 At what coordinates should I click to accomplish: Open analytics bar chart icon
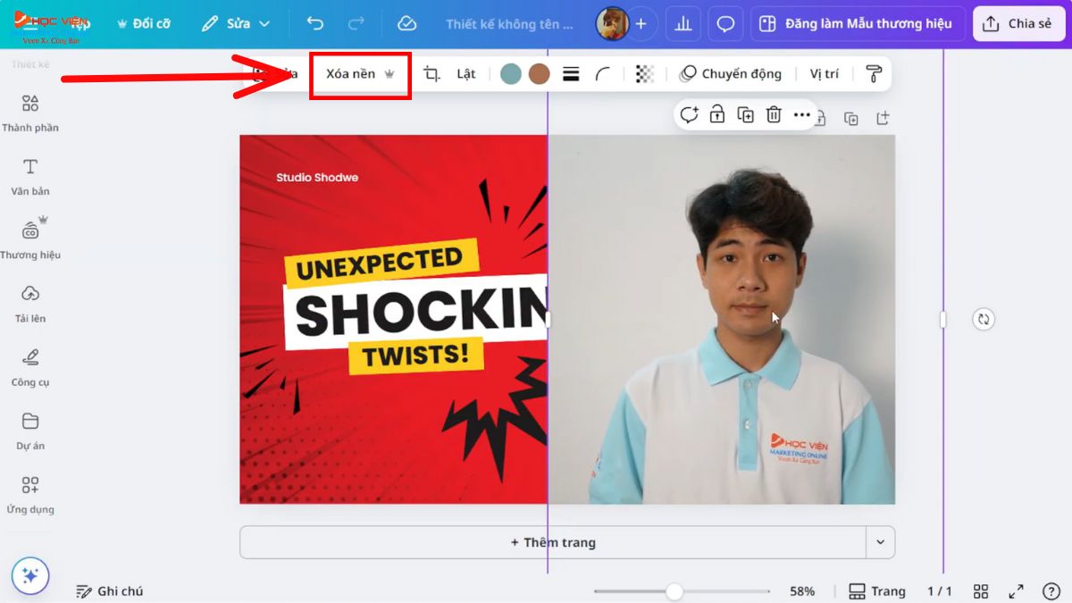click(683, 24)
